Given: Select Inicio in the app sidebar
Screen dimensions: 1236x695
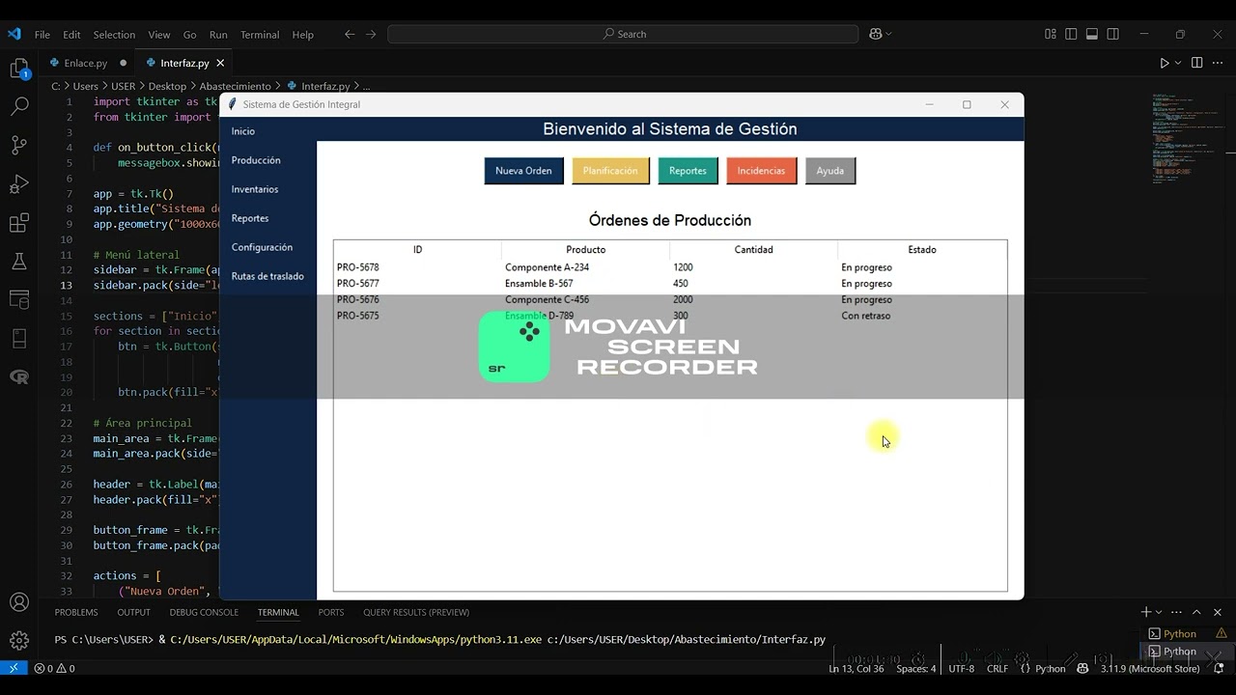Looking at the screenshot, I should pyautogui.click(x=268, y=131).
